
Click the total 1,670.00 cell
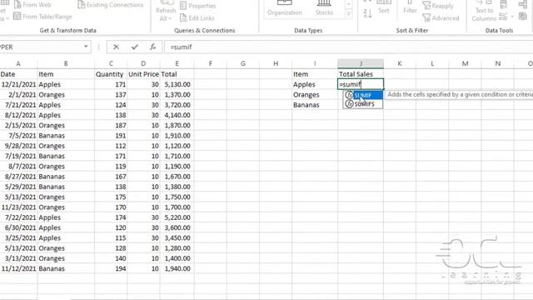pos(177,177)
